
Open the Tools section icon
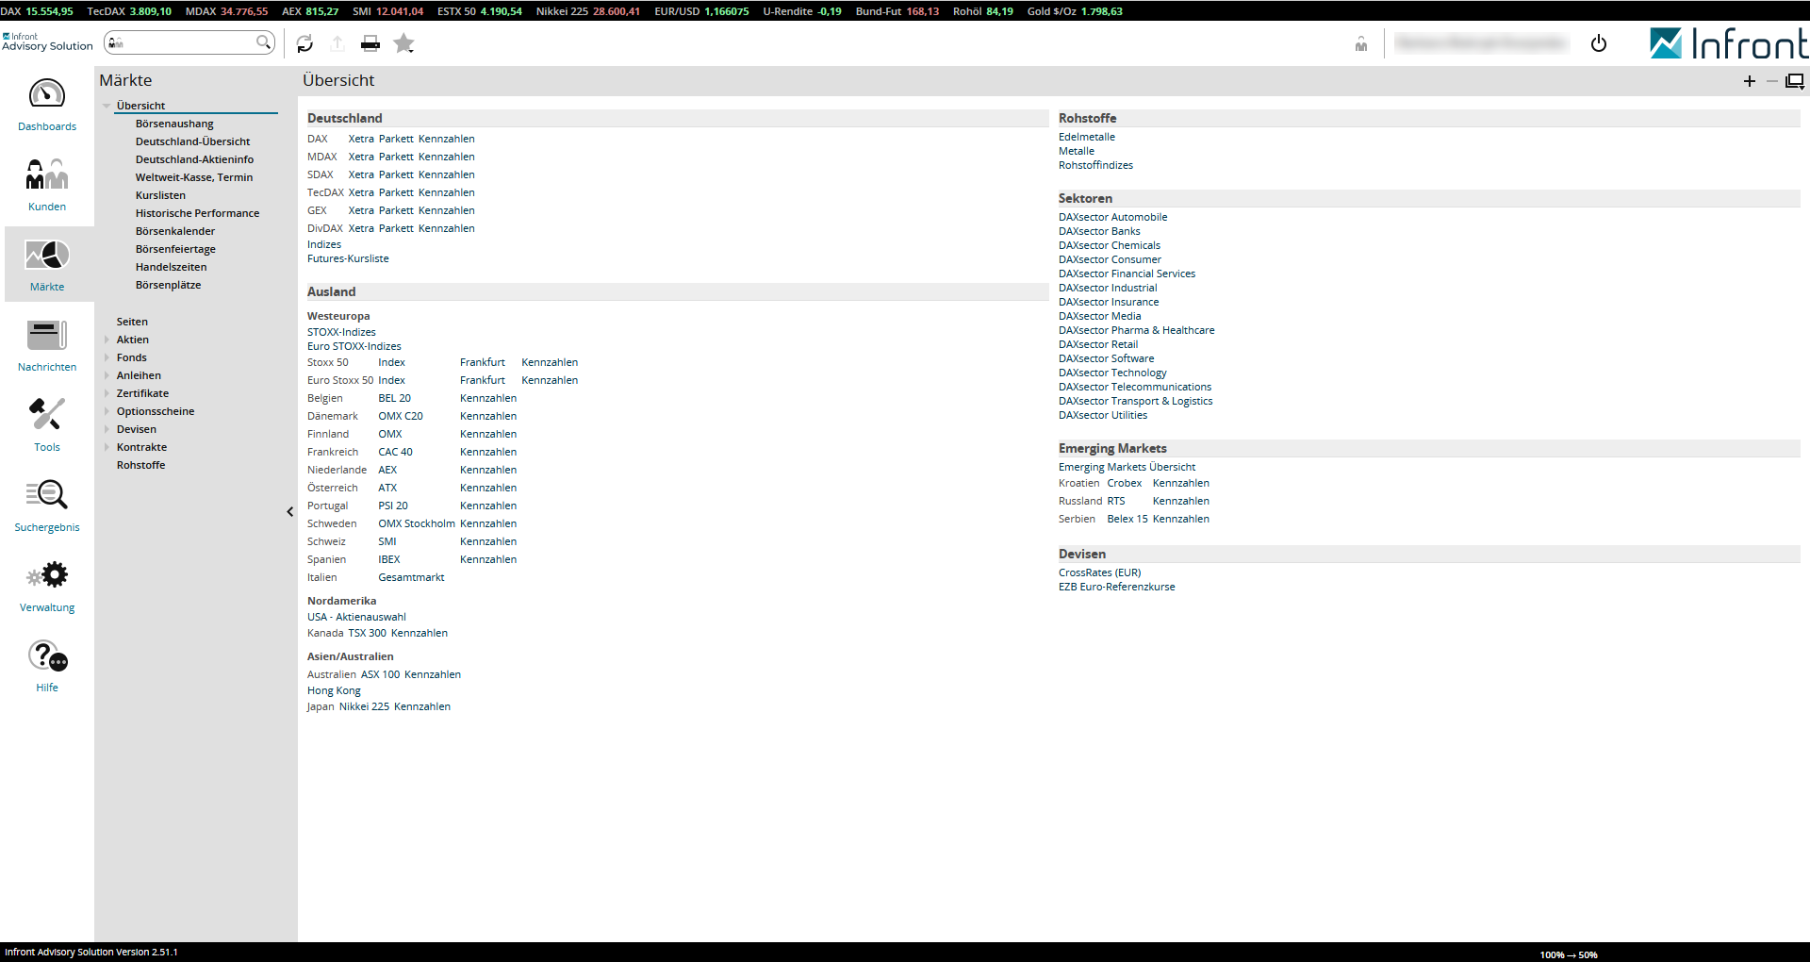47,415
